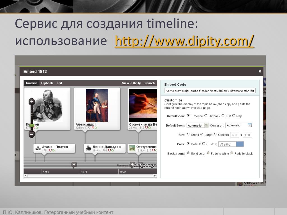Click the custom height field showing 400

247,135
